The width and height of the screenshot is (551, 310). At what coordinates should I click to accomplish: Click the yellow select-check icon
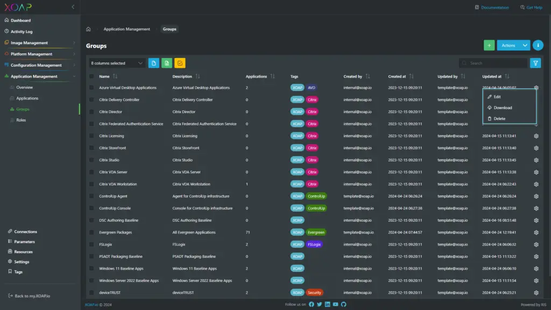click(x=180, y=64)
